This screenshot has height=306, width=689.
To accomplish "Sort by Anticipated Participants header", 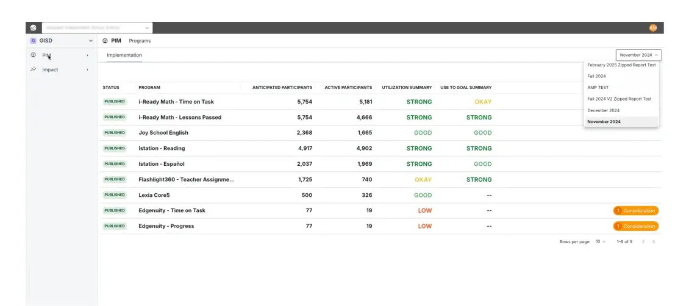I will coord(282,87).
